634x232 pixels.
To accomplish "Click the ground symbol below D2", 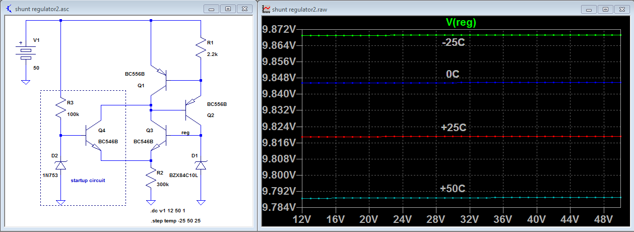I will pos(61,202).
